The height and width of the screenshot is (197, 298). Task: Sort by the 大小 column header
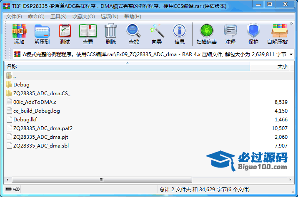coord(270,66)
